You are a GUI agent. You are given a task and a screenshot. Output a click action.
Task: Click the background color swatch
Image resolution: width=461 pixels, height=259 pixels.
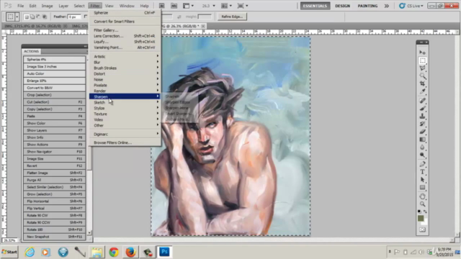424,222
